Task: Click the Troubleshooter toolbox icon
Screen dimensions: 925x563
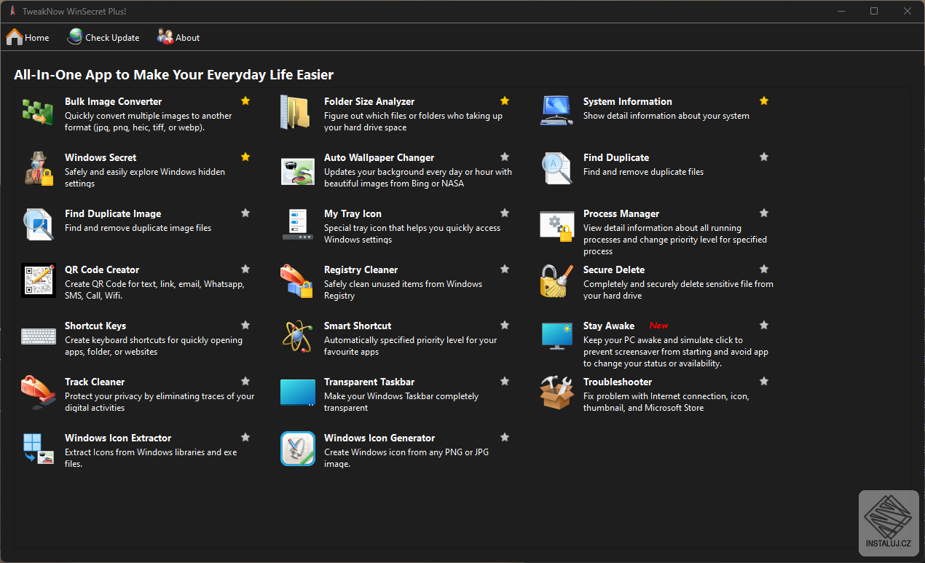Action: click(x=556, y=393)
